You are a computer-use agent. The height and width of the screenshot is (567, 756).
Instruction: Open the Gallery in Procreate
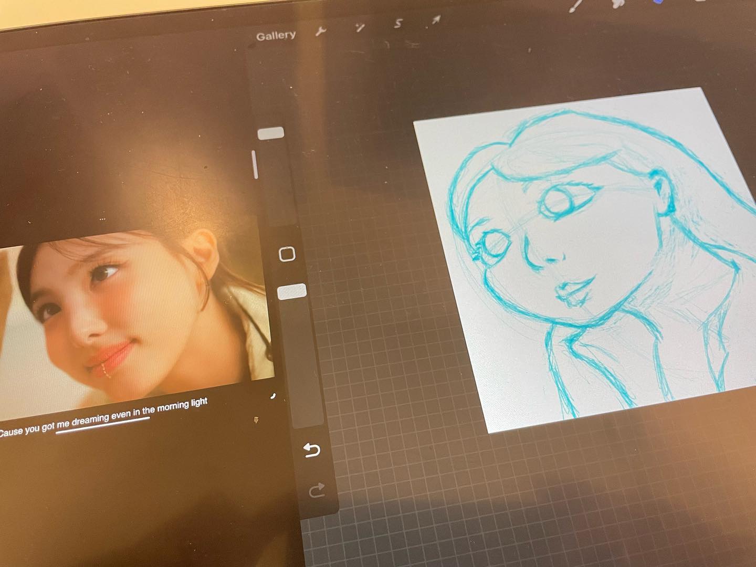click(x=276, y=36)
